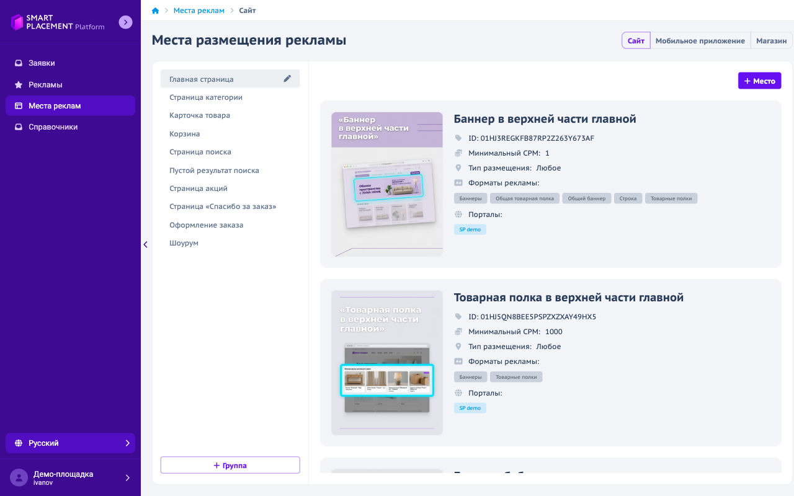Viewport: 794px width, 496px height.
Task: Click the + Место button
Action: (759, 81)
